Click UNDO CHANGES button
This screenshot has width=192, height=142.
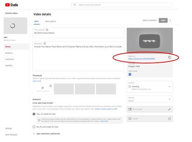pos(150,20)
